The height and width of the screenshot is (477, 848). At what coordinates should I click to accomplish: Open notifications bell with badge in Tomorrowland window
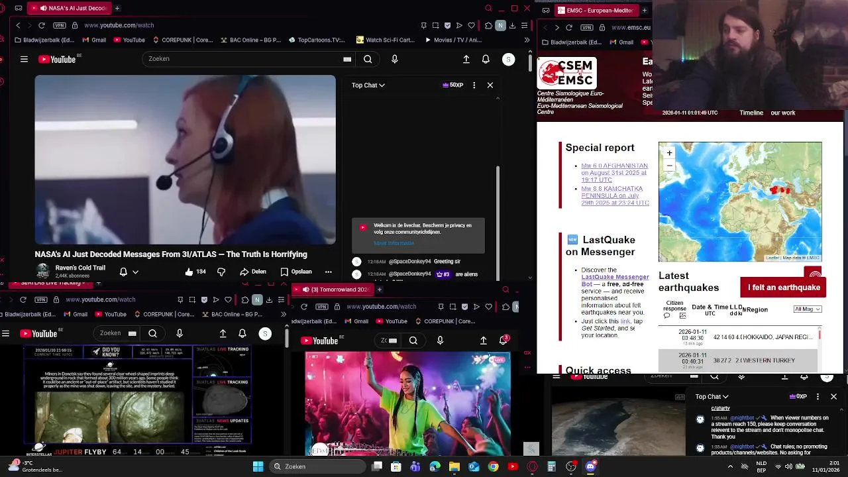pyautogui.click(x=503, y=340)
